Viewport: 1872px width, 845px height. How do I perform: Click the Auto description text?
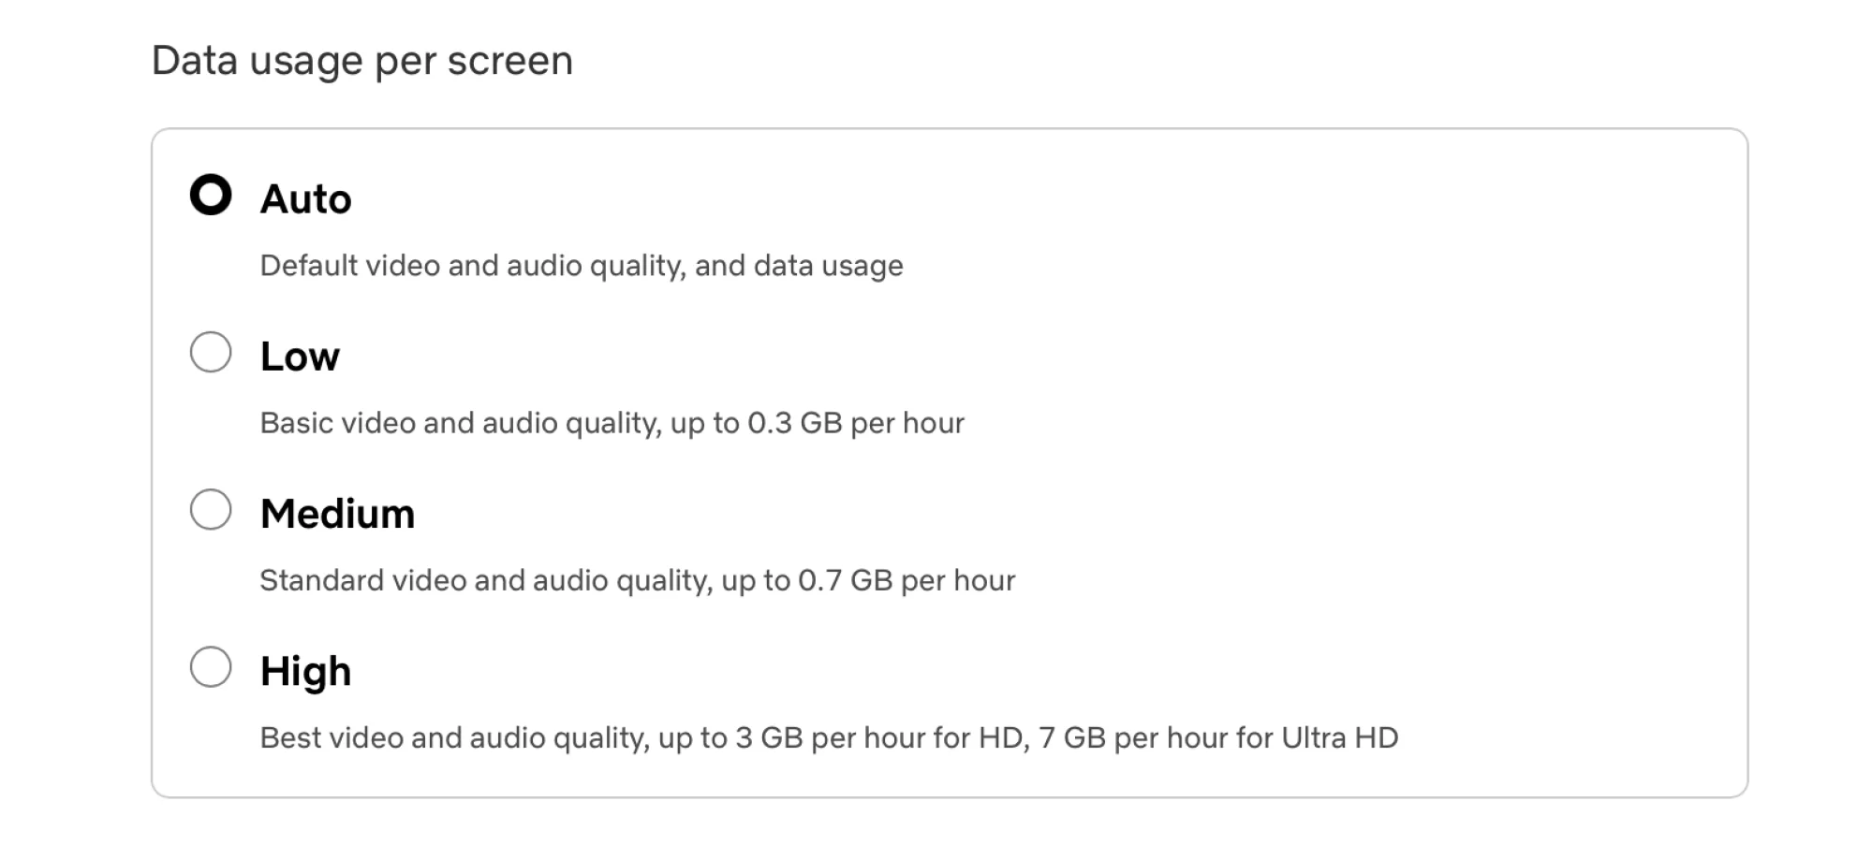(581, 266)
